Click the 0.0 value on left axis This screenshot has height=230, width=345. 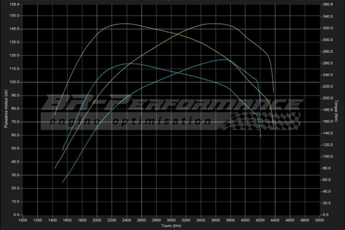click(16, 215)
